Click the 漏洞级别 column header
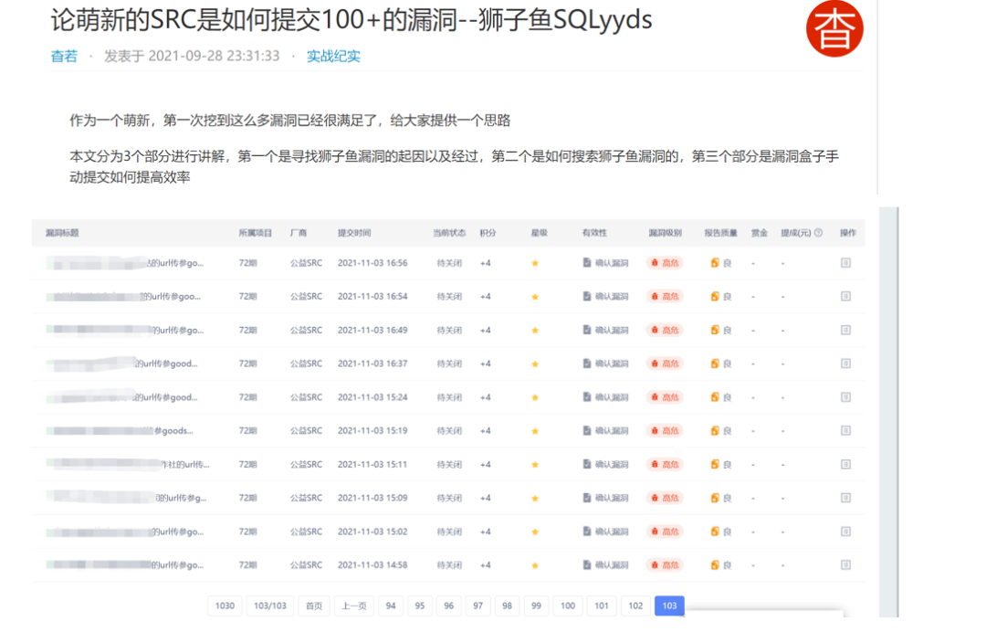 click(x=666, y=233)
